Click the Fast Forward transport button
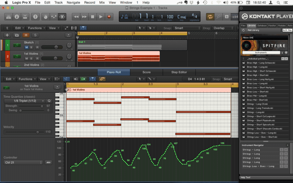The width and height of the screenshot is (293, 183). click(84, 17)
